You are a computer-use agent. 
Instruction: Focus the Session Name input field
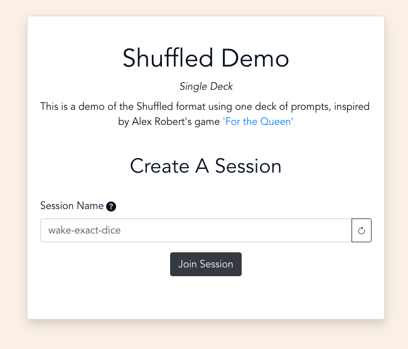coord(196,230)
